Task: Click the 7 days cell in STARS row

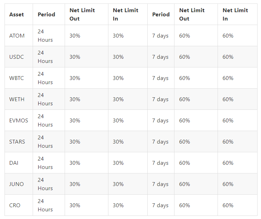Action: coord(160,142)
